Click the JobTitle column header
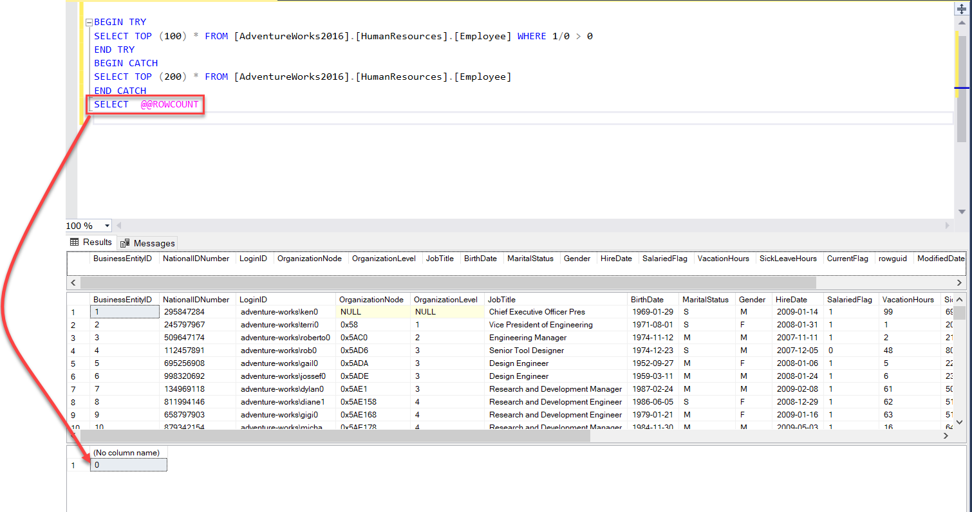Screen dimensions: 972x512 501,299
